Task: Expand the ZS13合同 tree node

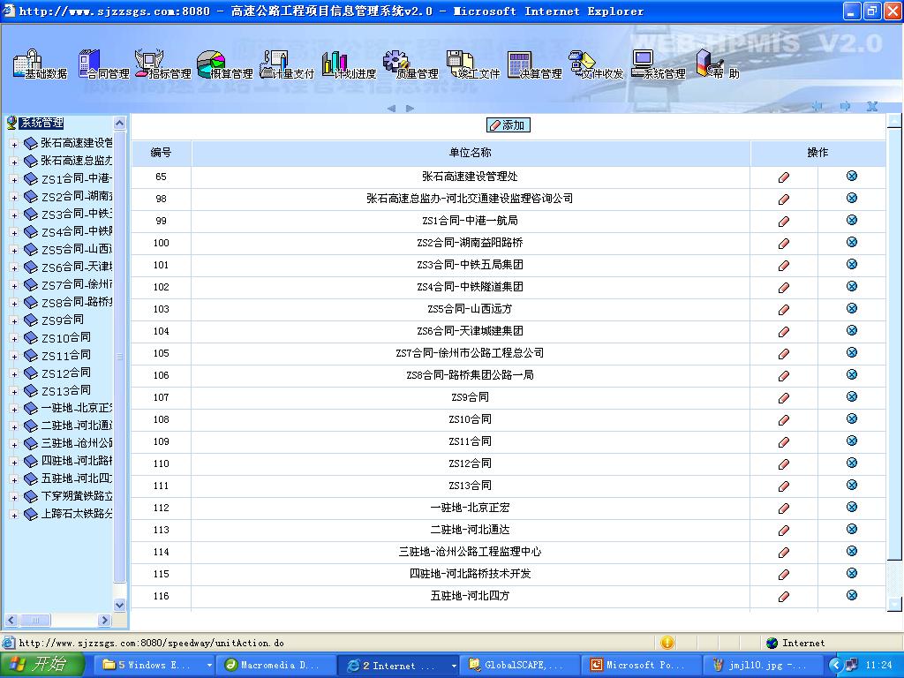Action: [14, 392]
